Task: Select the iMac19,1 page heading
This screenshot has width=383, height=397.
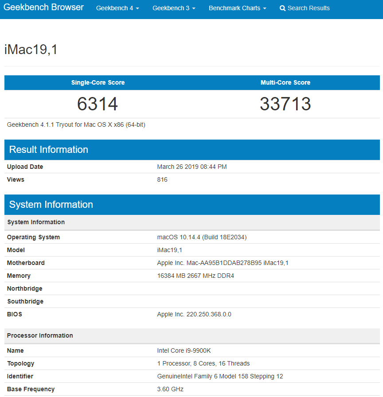Action: [x=31, y=49]
